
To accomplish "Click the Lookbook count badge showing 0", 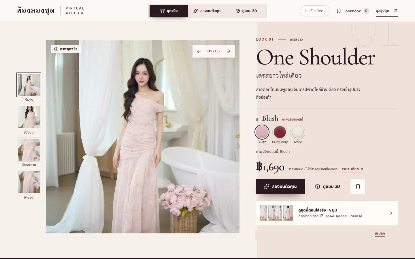I will (x=366, y=11).
